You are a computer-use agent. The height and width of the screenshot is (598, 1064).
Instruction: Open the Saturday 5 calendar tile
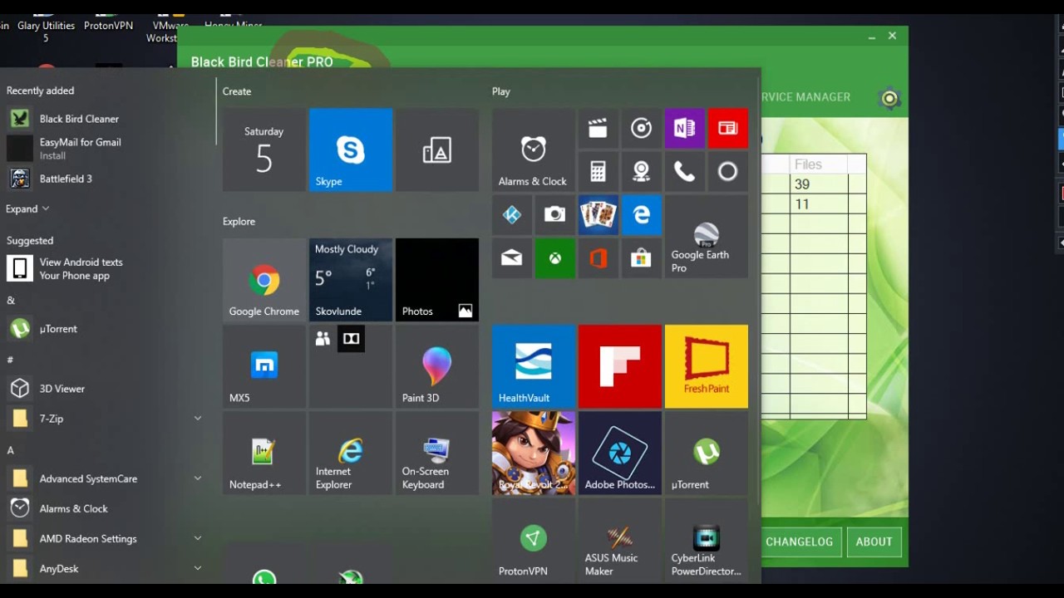(264, 150)
